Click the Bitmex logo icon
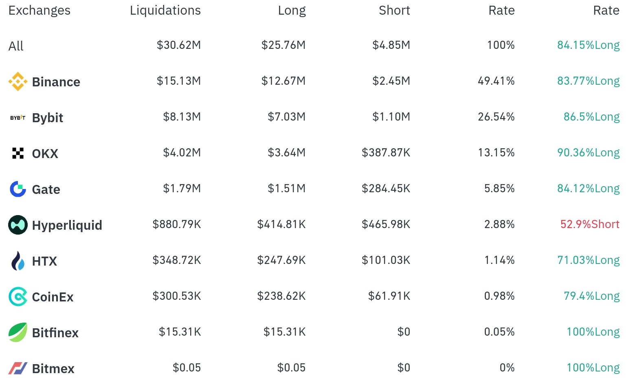 (18, 368)
